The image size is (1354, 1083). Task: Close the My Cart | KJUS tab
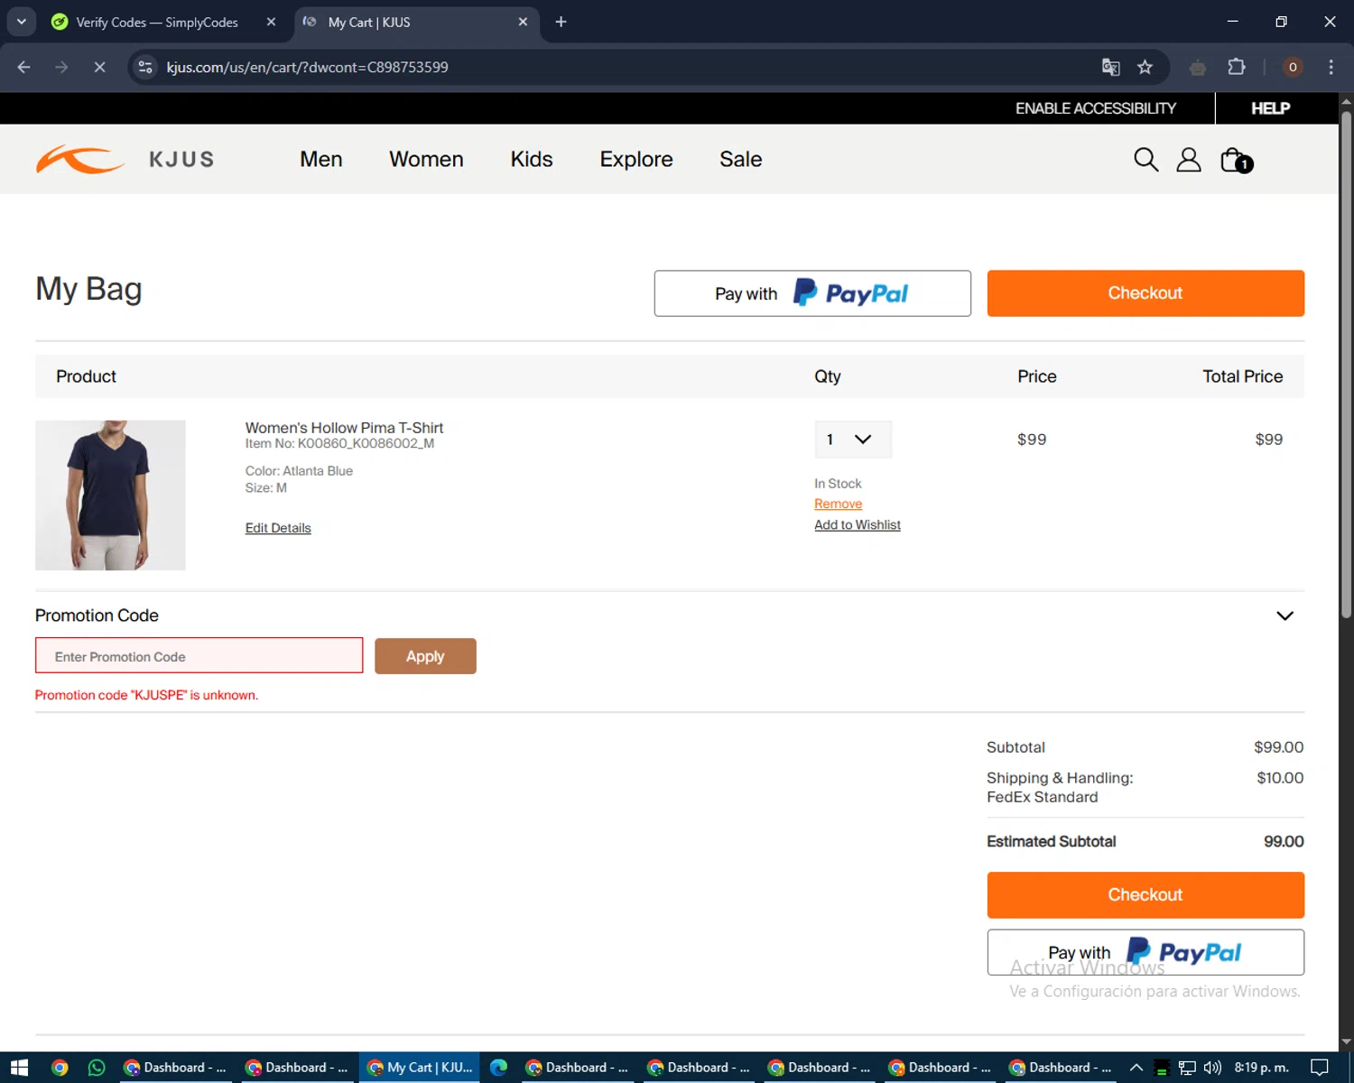tap(523, 22)
